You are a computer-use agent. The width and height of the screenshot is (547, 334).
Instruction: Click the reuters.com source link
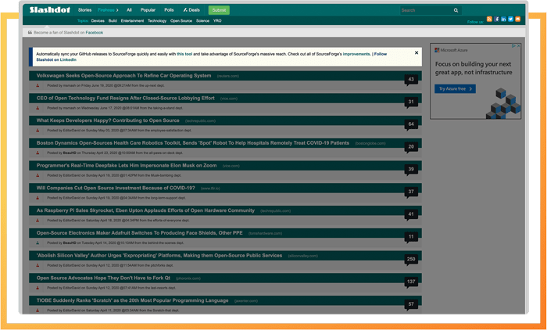[x=228, y=76]
